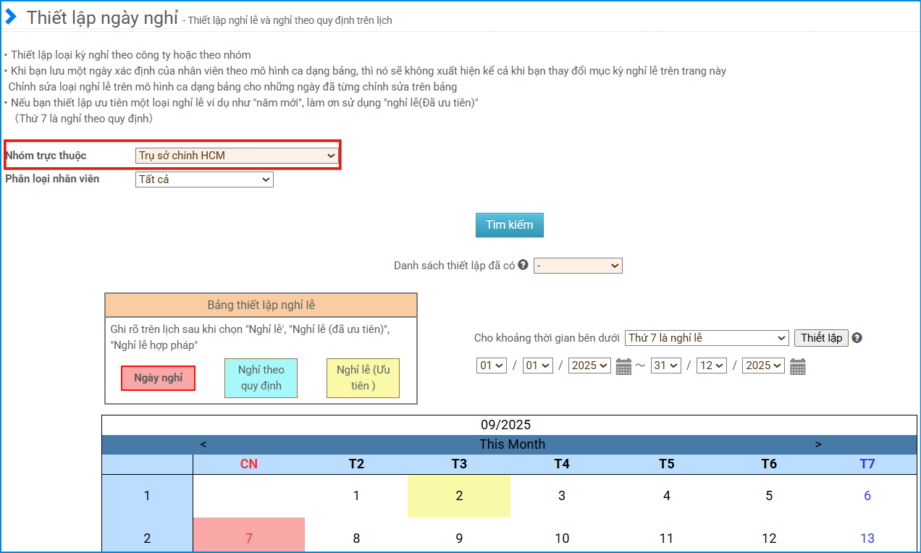Select the red Ngày nghỉ holiday type
Screen dimensions: 921x553
(x=158, y=378)
